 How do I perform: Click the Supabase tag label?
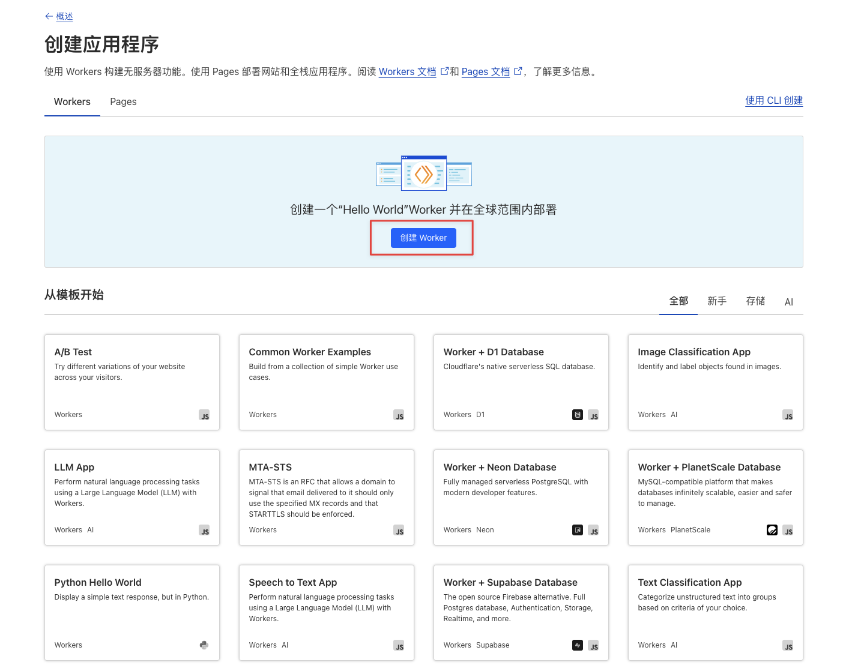[493, 645]
